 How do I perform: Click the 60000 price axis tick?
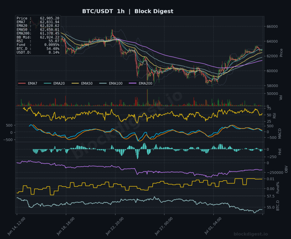tap(272, 71)
